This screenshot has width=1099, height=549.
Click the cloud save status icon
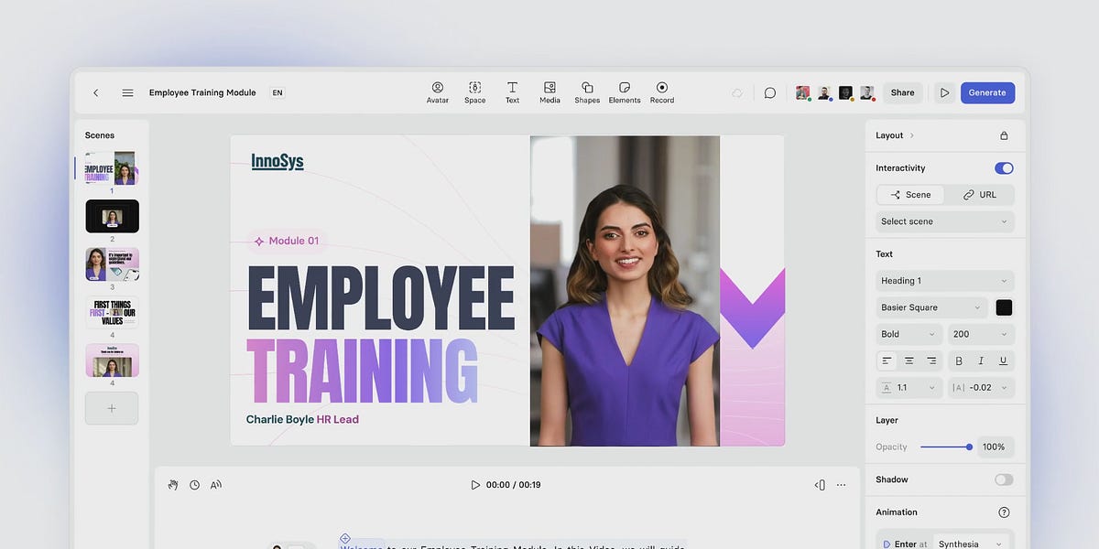pos(737,92)
